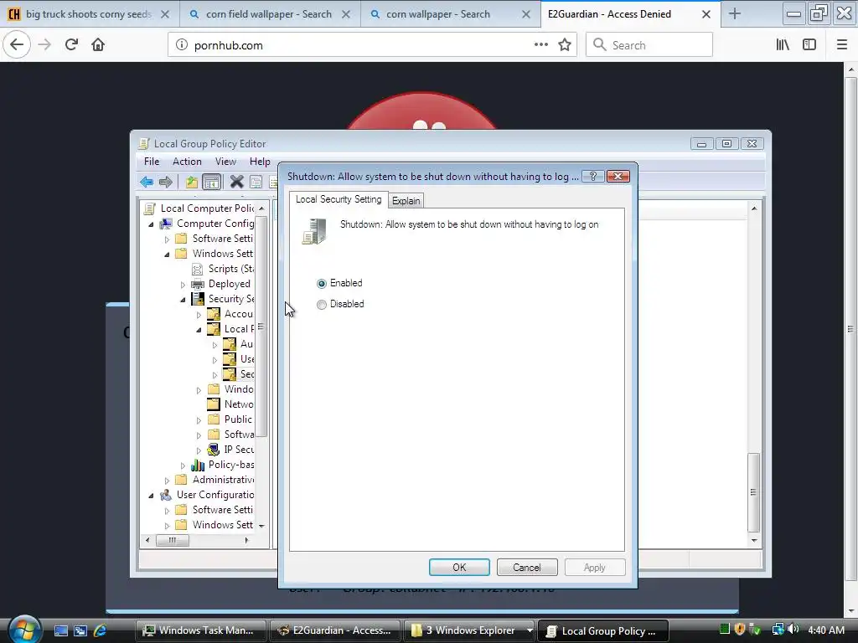
Task: Click network tray icon
Action: 778,630
